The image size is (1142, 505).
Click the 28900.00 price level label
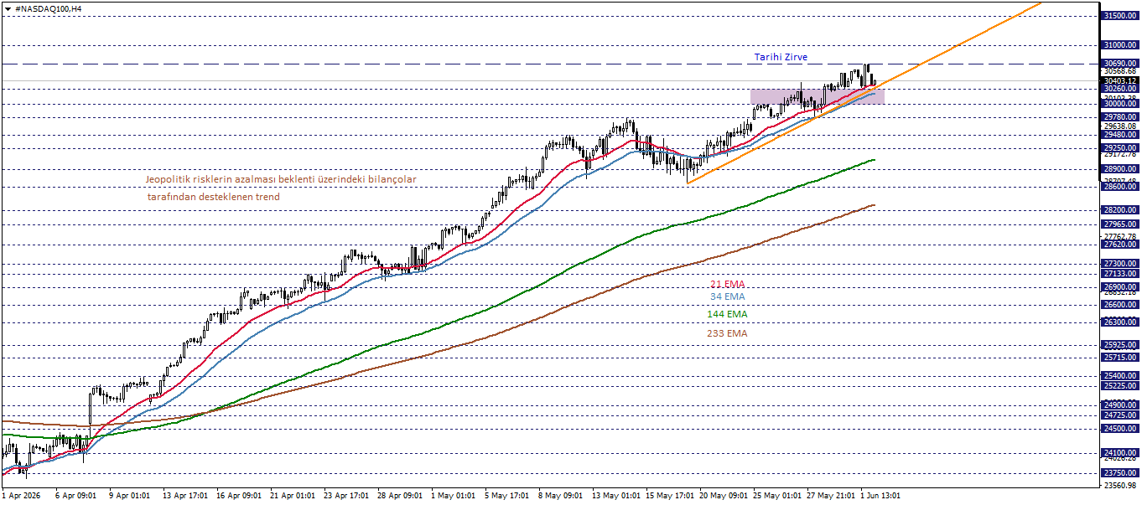tap(1120, 169)
